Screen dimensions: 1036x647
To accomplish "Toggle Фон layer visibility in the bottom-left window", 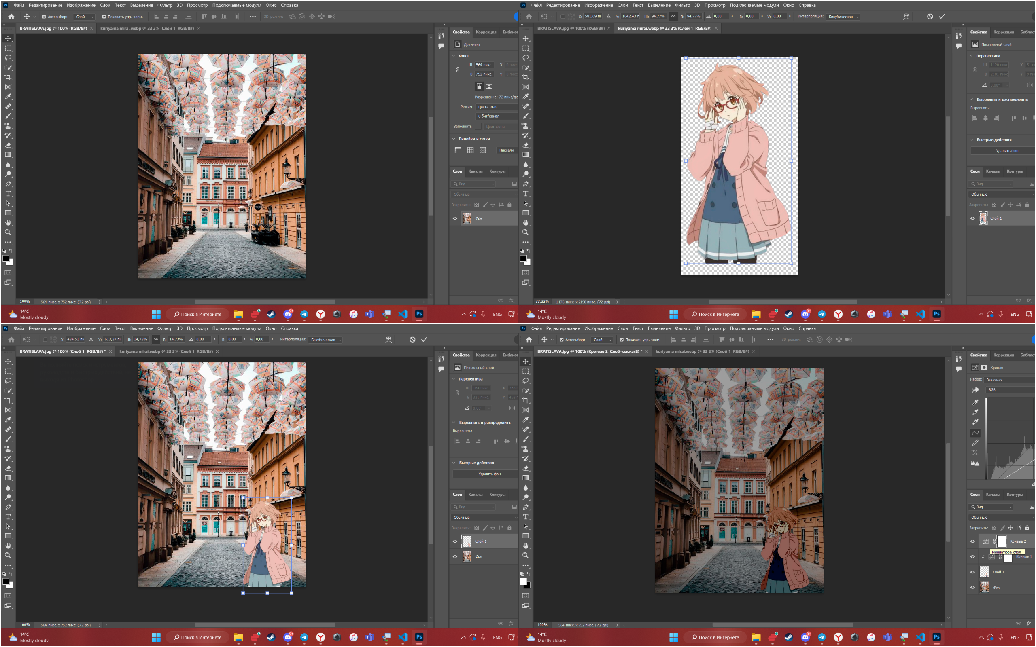I will (454, 557).
